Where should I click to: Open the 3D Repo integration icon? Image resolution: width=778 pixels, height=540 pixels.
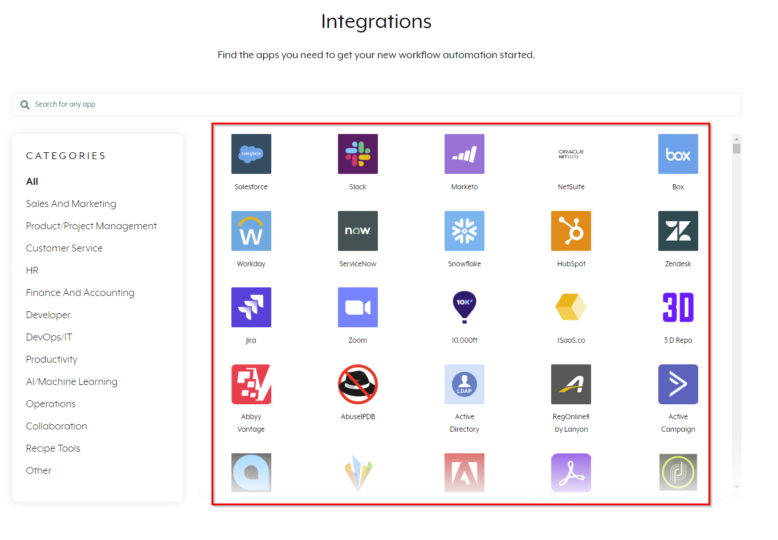pos(678,307)
